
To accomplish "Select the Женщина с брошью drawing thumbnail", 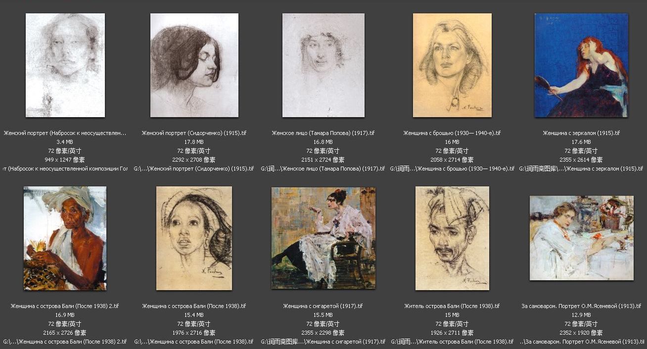I will (452, 65).
